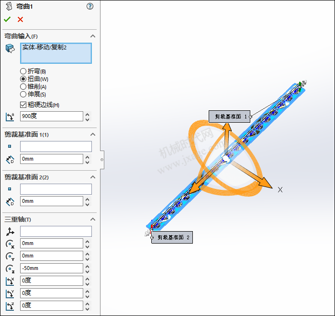Decrease Y rotation origin with down arrow
The image size is (335, 316).
[88, 259]
